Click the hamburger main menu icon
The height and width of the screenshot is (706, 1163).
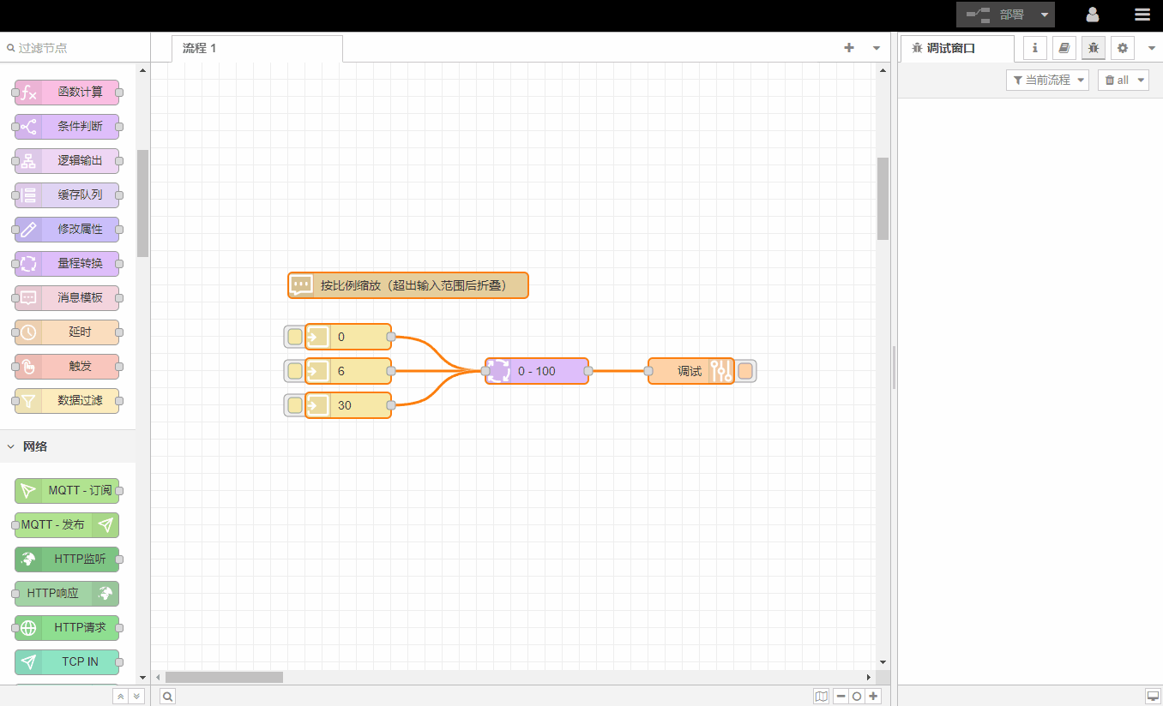1142,15
